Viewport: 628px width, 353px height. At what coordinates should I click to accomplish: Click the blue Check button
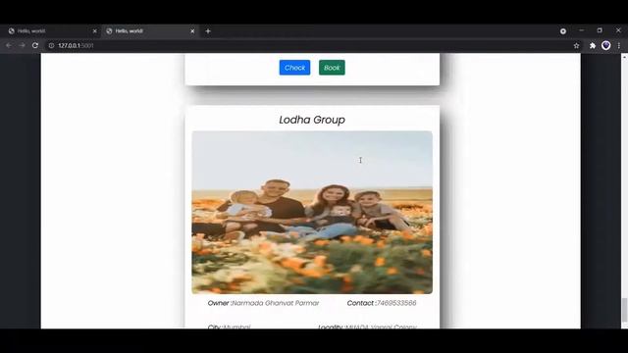(294, 68)
